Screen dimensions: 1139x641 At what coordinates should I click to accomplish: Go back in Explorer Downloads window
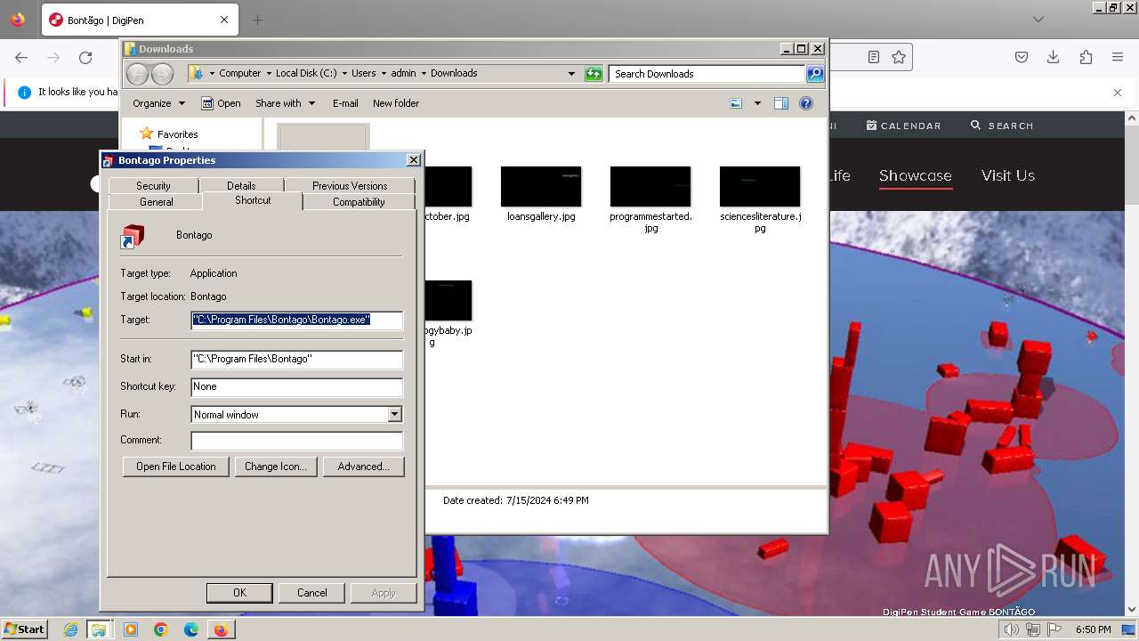pos(137,74)
